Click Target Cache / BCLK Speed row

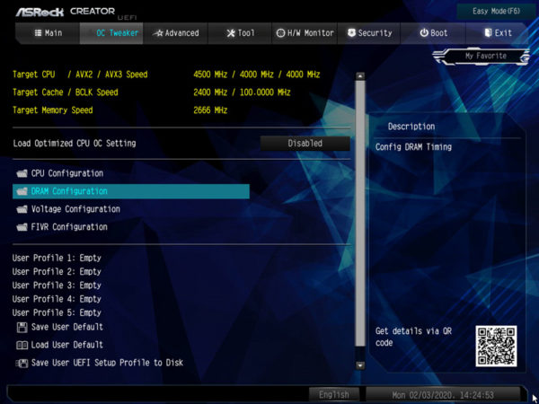(x=151, y=92)
